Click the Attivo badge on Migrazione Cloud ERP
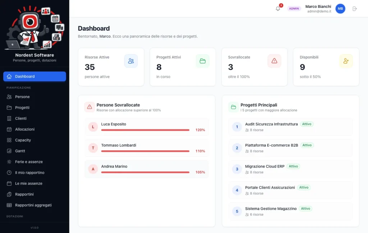Viewport: 368px width, 233px height. point(293,166)
